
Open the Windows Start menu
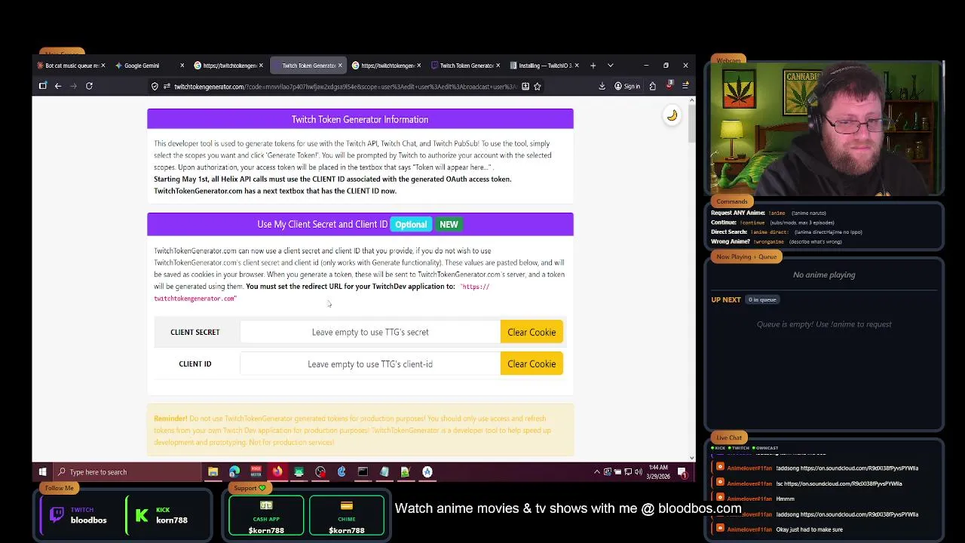click(43, 472)
